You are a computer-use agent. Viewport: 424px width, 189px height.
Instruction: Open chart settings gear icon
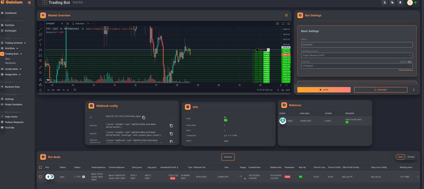[x=278, y=24]
